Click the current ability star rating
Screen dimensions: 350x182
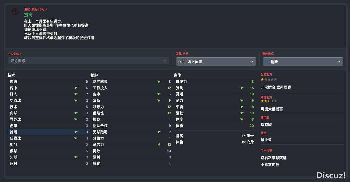tap(269, 79)
